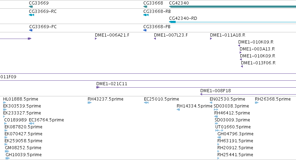Select the CG33668-PB protein label
Image resolution: width=296 pixels, height=160 pixels.
157,26
